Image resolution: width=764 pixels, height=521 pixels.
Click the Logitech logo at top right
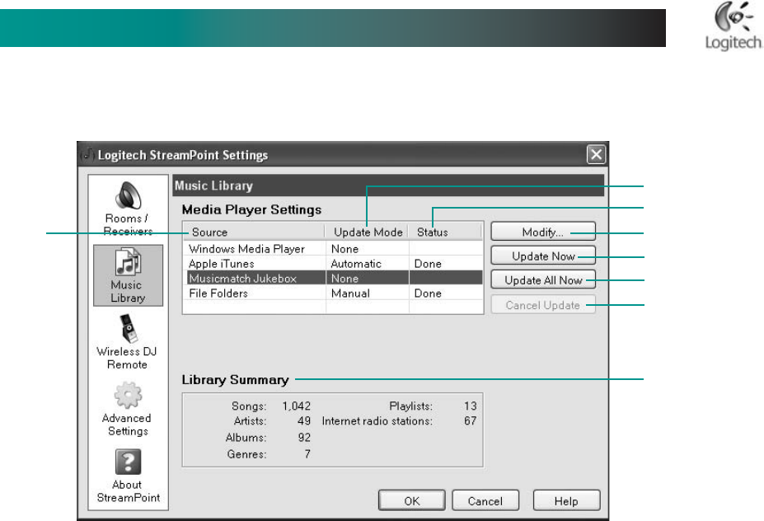[734, 26]
